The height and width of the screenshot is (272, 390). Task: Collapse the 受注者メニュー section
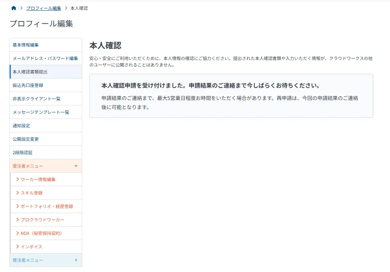46,166
